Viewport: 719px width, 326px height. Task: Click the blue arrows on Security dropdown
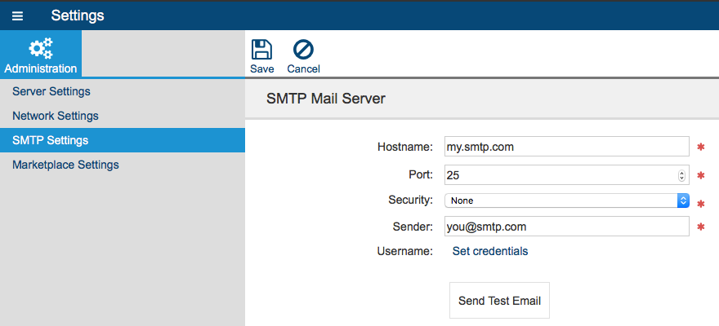coord(684,200)
